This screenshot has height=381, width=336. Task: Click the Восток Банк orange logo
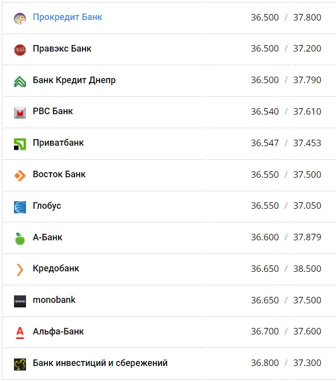click(x=20, y=176)
